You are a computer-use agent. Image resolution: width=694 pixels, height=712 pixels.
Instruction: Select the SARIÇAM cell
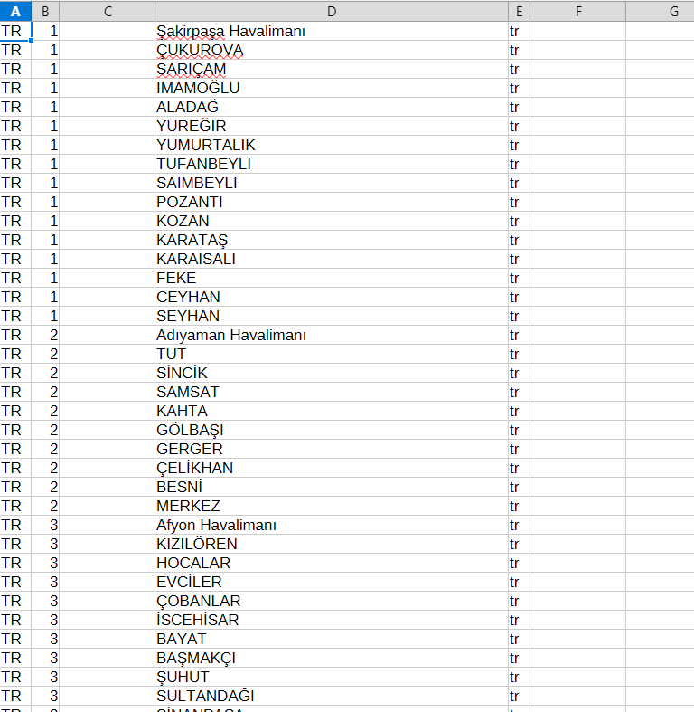(332, 69)
